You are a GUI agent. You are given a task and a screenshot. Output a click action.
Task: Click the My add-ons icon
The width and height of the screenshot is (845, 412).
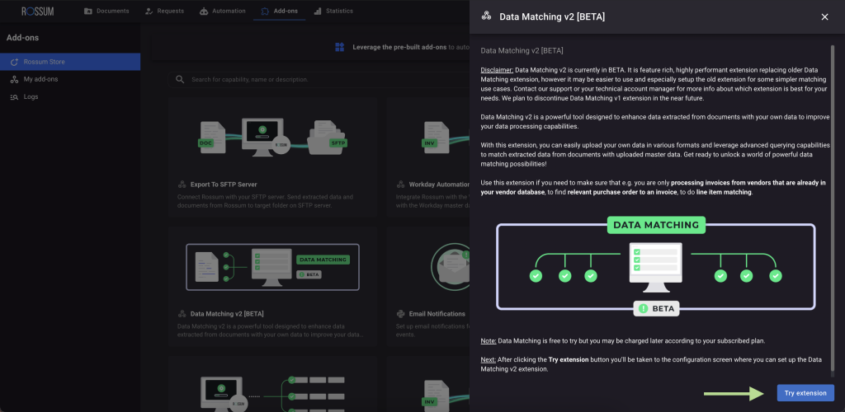pos(15,79)
